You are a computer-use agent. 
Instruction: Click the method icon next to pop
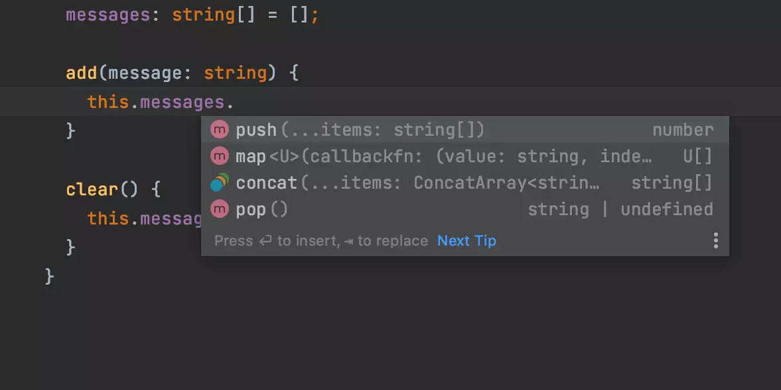click(219, 209)
